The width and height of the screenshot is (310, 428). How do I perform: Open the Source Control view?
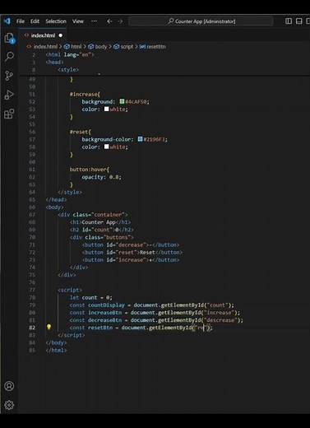(9, 76)
